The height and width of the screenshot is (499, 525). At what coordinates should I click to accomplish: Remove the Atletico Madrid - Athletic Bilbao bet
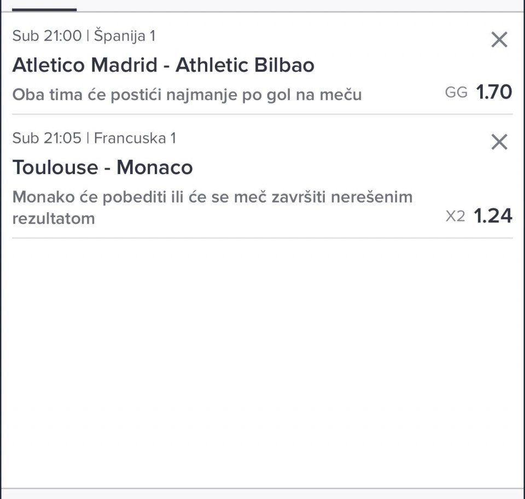[499, 40]
